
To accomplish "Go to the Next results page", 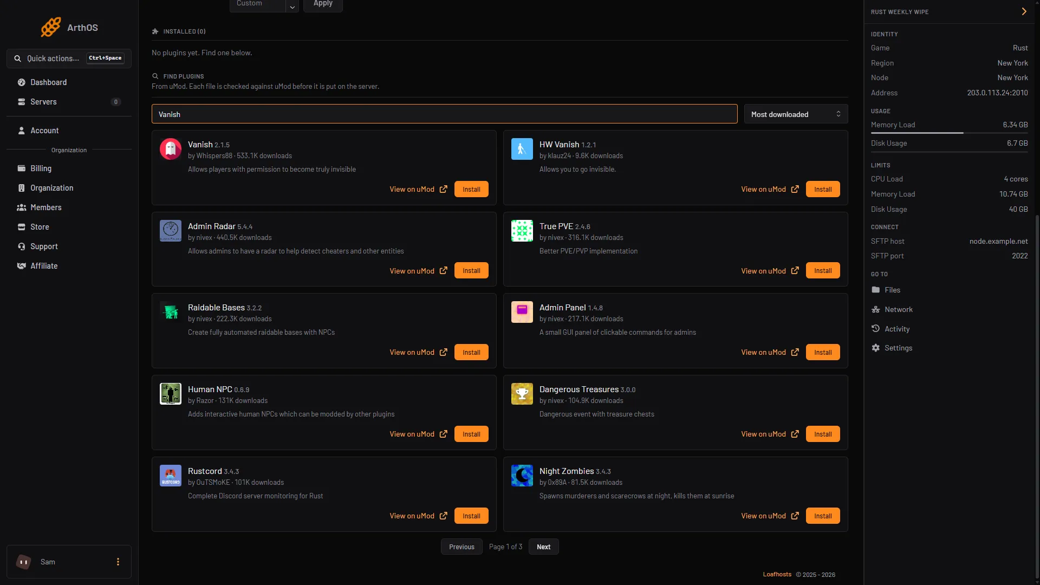I will (x=543, y=547).
